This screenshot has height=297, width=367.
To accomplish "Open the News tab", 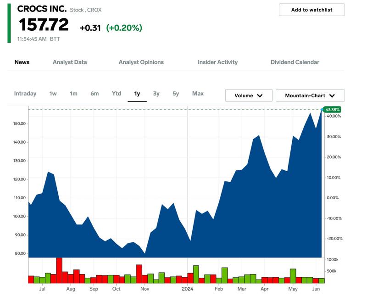I will 22,62.
